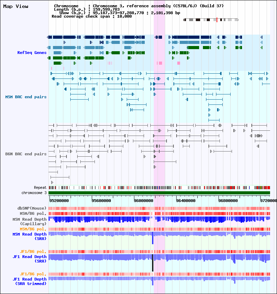Click the 95600000 scale position label
This screenshot has width=277, height=294.
coord(101,201)
